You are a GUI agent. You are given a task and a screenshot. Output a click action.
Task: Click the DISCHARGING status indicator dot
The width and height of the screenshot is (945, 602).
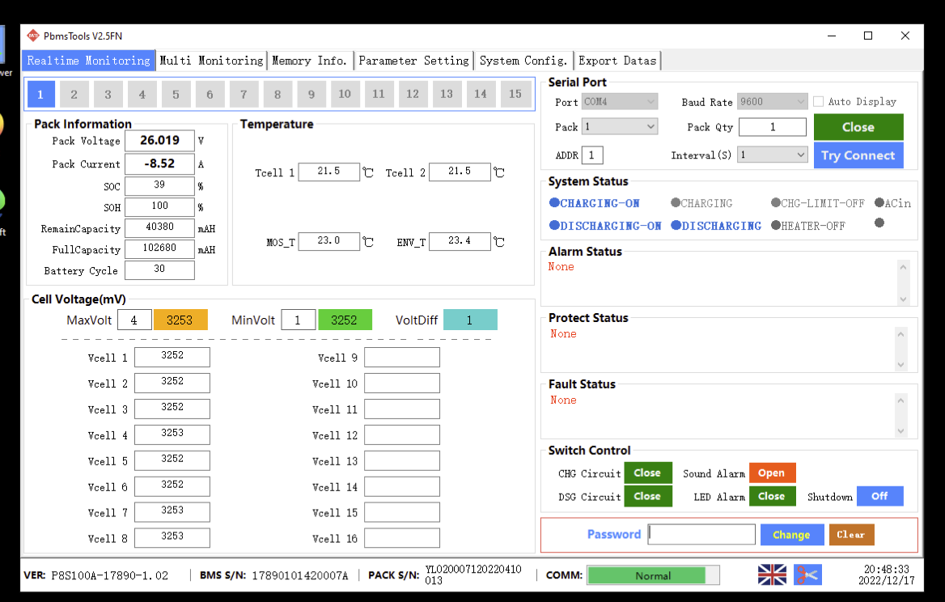tap(676, 225)
